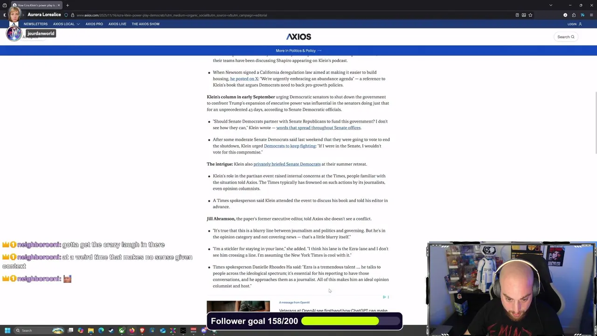The width and height of the screenshot is (597, 336).
Task: Click 'A message from OpenAI' ad label
Action: tap(294, 302)
